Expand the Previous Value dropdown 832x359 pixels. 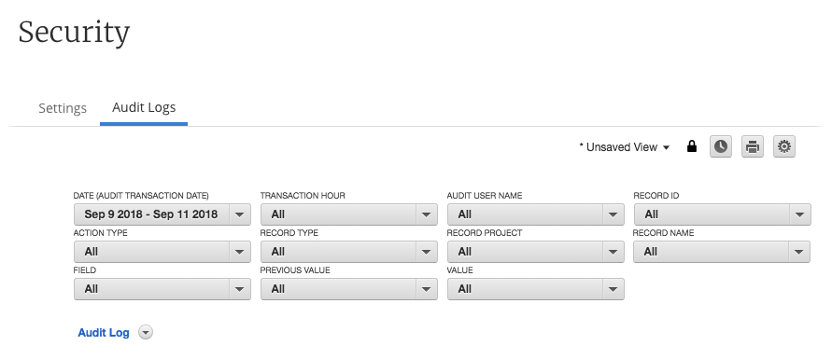point(349,289)
